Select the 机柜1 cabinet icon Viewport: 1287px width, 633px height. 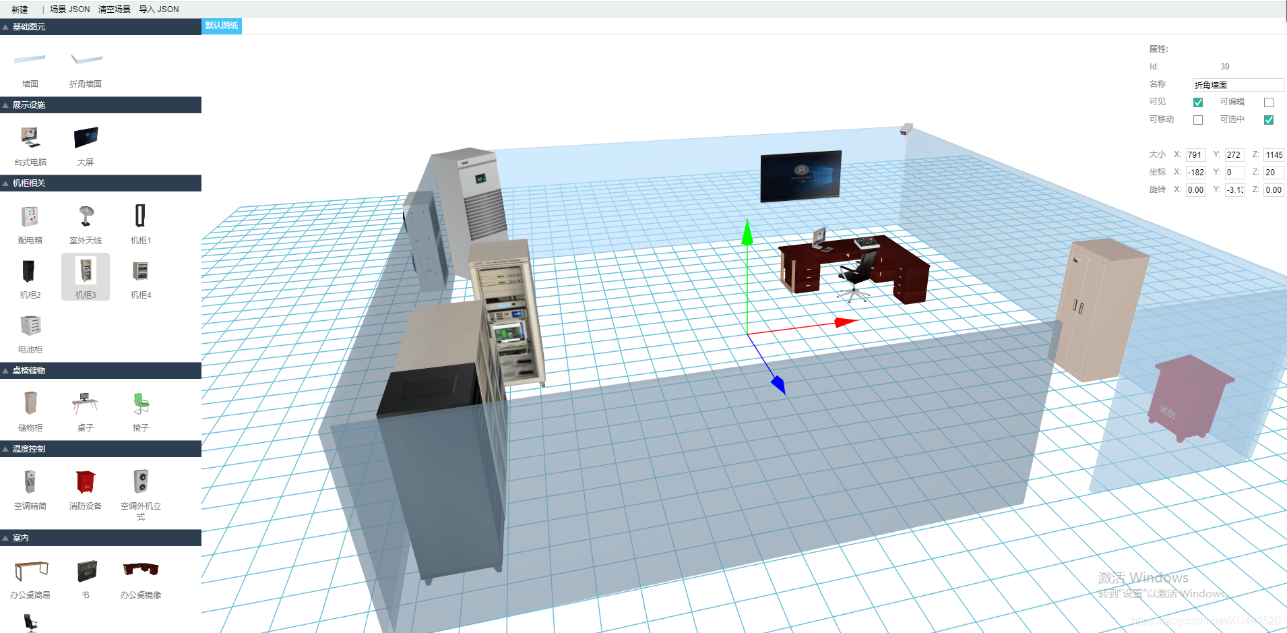140,216
